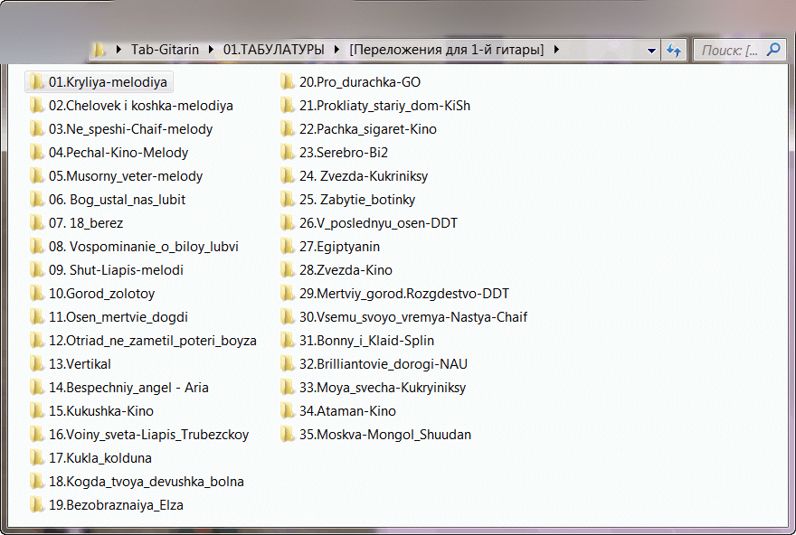
Task: Click the folder icon for 15.Kukushka-Kino
Action: coord(37,411)
